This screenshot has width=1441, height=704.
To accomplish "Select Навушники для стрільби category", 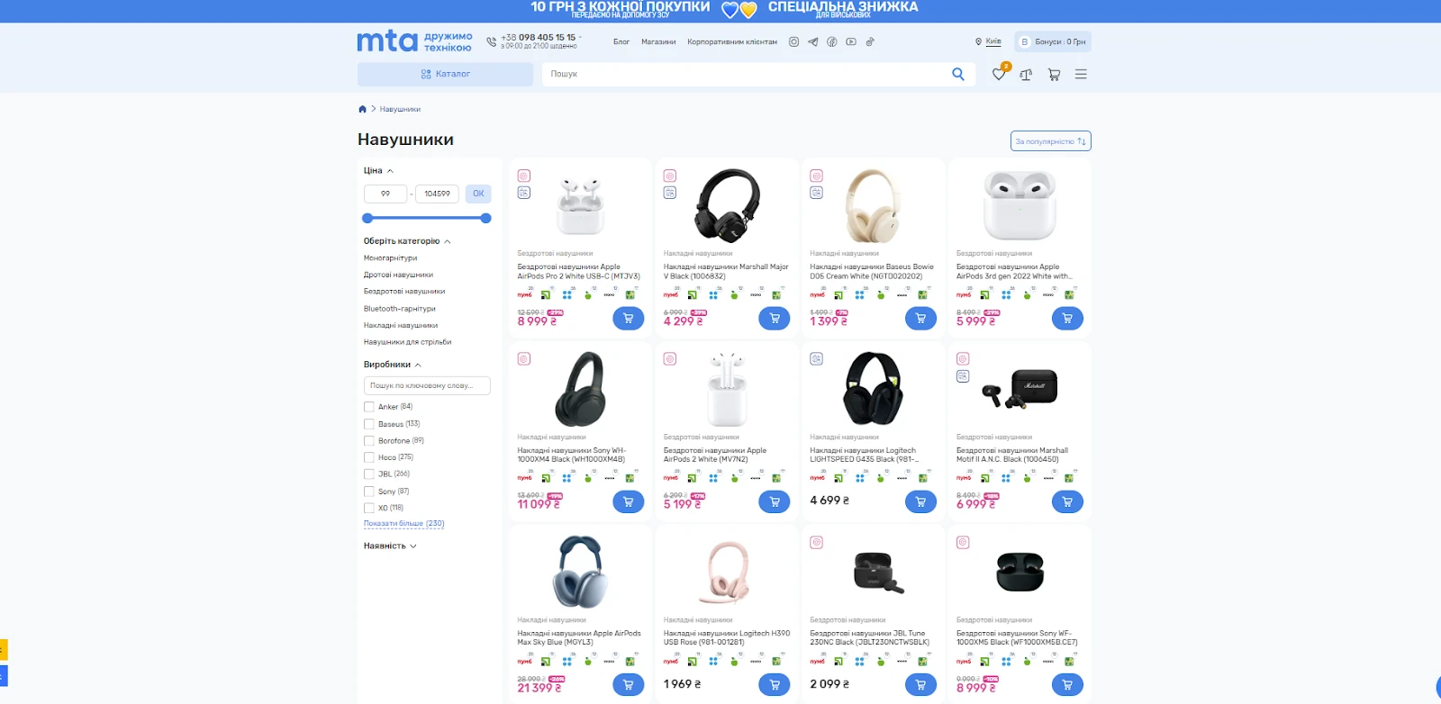I will click(x=407, y=342).
